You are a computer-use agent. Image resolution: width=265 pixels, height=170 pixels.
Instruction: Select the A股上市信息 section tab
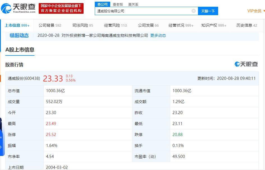tap(20, 50)
